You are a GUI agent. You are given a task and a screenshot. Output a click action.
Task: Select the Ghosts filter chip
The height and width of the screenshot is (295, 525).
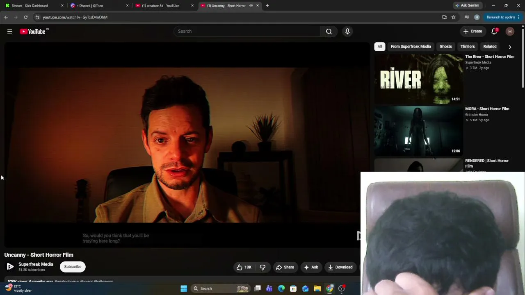click(x=445, y=47)
